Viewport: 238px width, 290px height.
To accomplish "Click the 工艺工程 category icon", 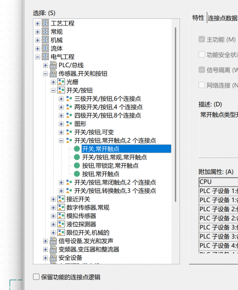I will click(x=45, y=23).
